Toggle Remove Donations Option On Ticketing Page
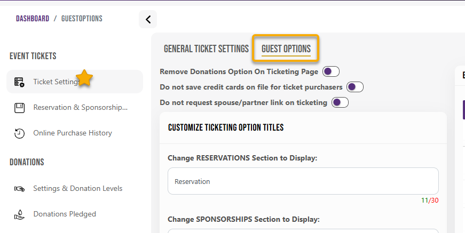The width and height of the screenshot is (465, 233). pyautogui.click(x=331, y=71)
